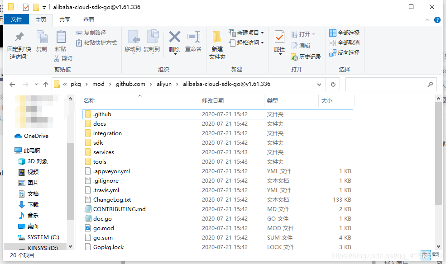Click the Delete (删除) X icon
The image size is (446, 264).
tap(174, 37)
